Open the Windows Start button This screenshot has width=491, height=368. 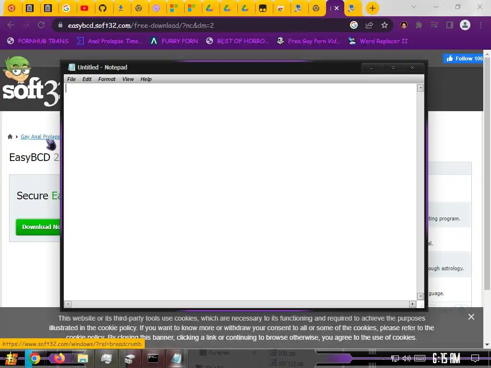[x=12, y=359]
